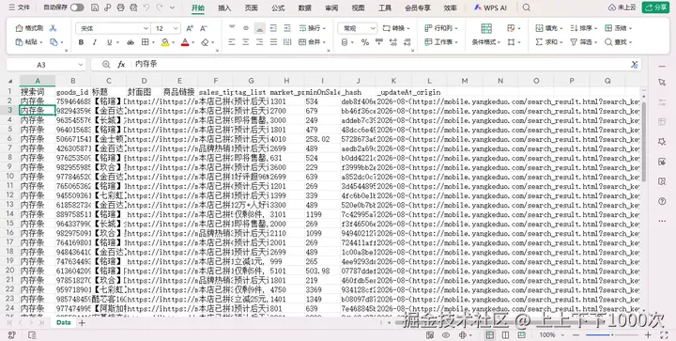Switch to the 插入 tab

point(224,8)
